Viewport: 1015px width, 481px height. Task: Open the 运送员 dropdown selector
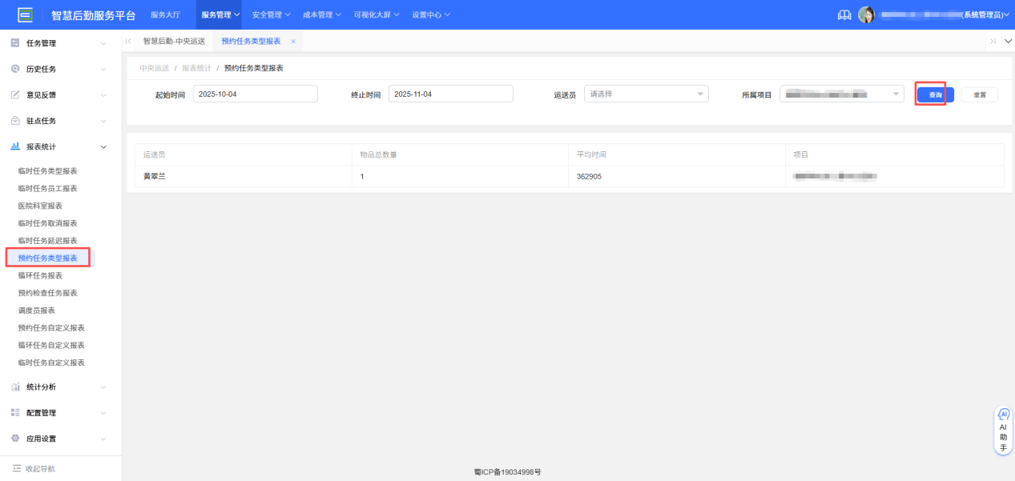646,93
